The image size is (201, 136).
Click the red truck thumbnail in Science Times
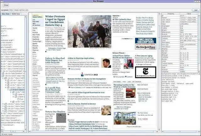click(x=128, y=64)
